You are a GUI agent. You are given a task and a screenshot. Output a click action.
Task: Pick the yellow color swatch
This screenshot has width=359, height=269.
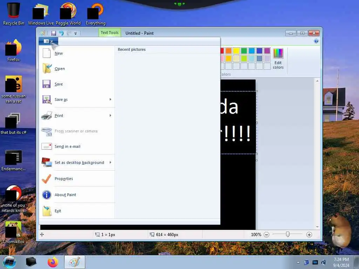click(236, 51)
